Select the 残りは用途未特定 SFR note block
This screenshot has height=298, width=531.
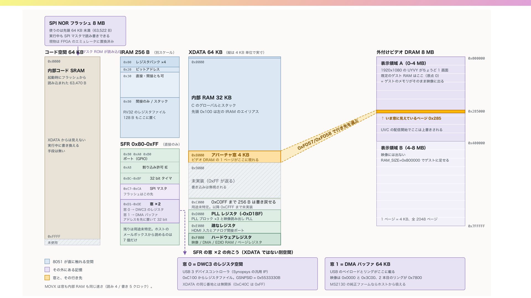click(x=150, y=234)
